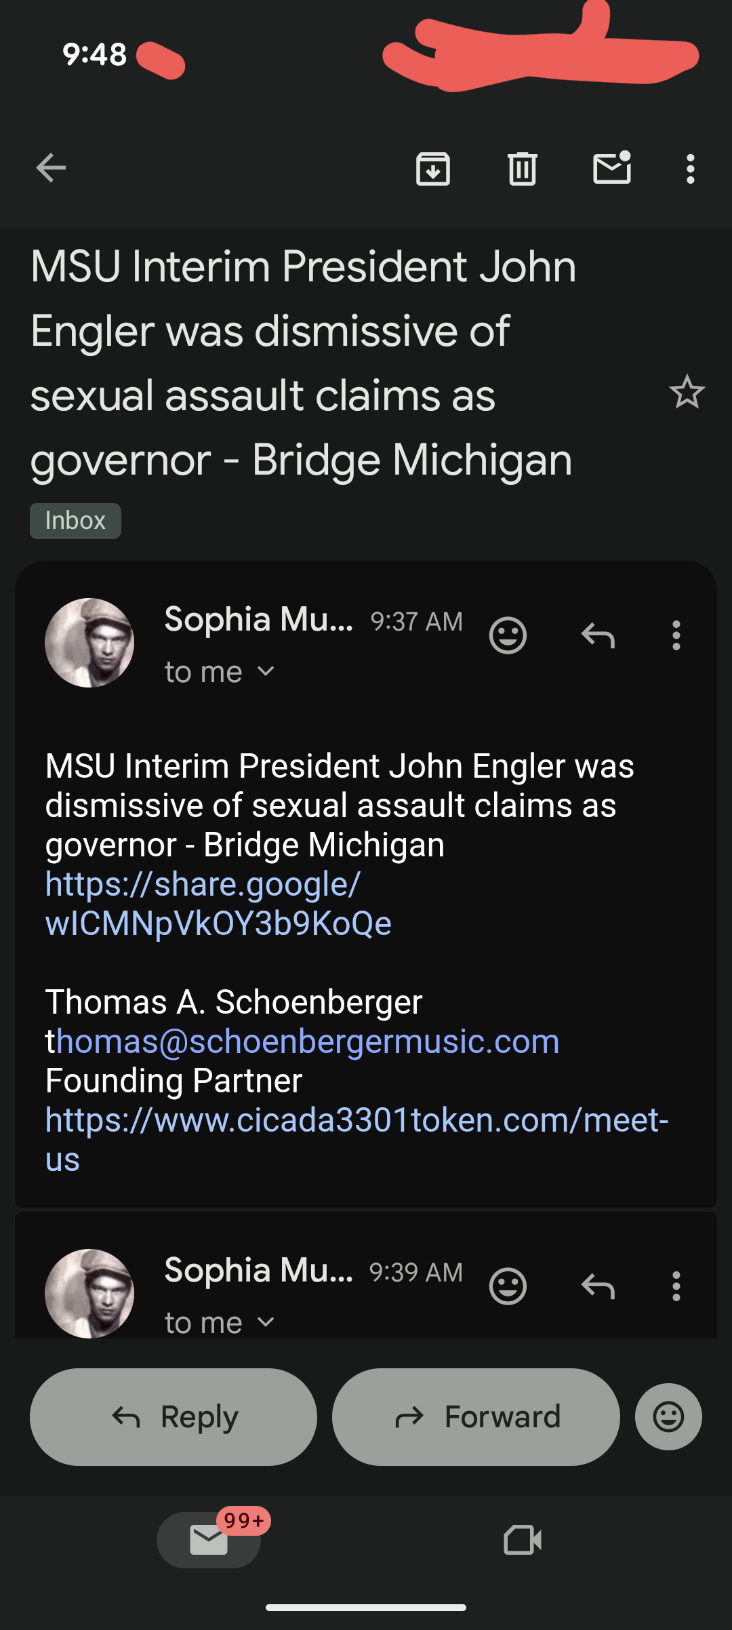The height and width of the screenshot is (1630, 732).
Task: Tap the Inbox label chip
Action: 75,521
